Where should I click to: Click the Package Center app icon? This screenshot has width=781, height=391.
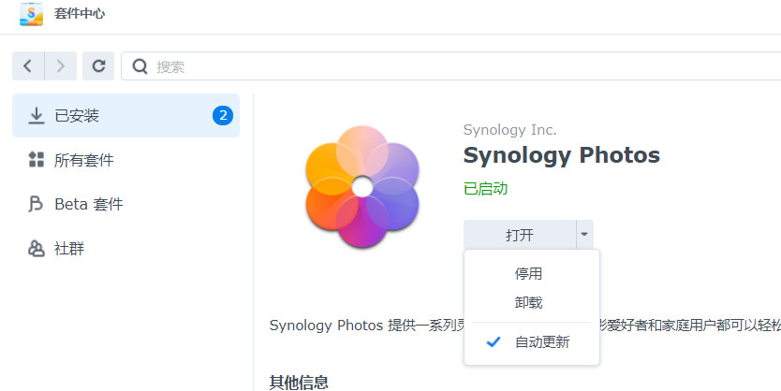[x=32, y=14]
